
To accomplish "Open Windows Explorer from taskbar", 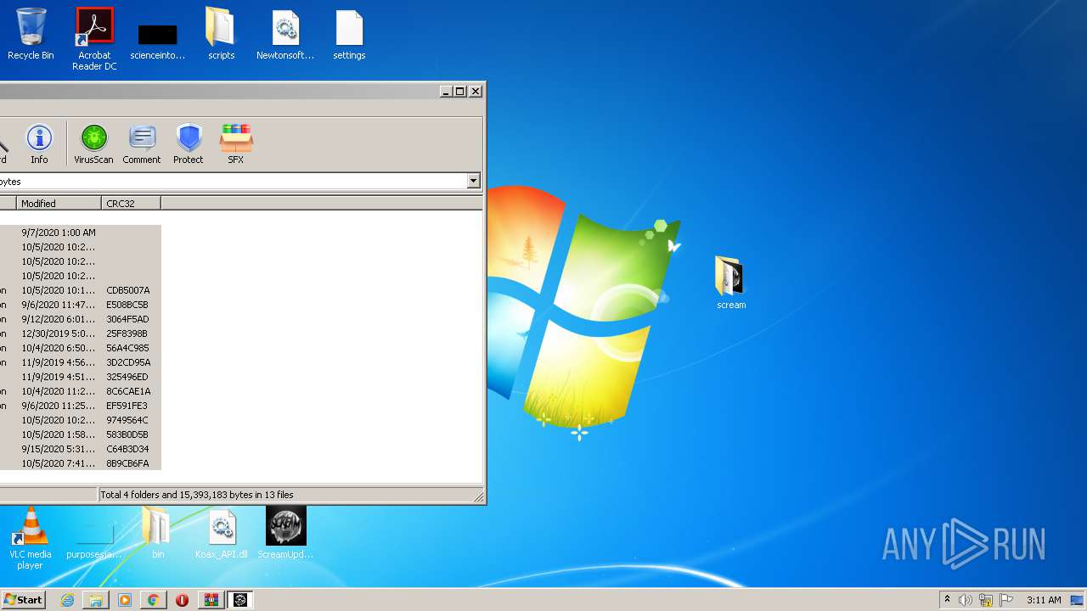I will click(96, 600).
